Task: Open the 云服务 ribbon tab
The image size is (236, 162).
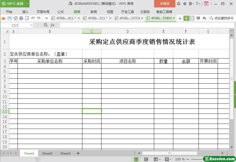Action: click(x=145, y=12)
